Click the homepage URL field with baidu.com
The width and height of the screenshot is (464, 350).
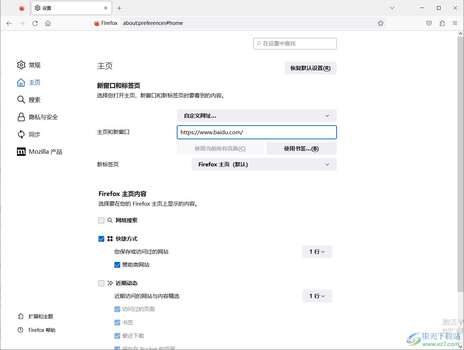coord(257,132)
